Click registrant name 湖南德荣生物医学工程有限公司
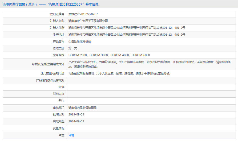238x141 pixels. [88, 21]
